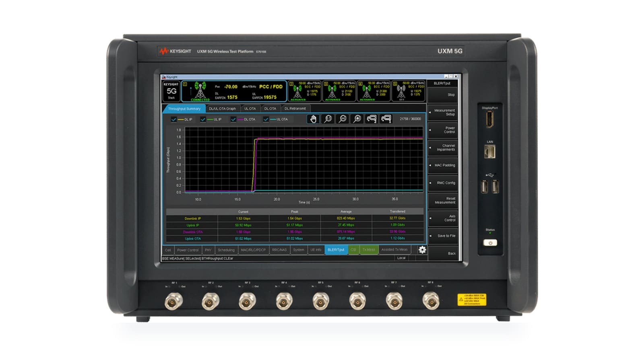Switch to the Scheduling bottom tab
The image size is (644, 362).
pos(226,250)
